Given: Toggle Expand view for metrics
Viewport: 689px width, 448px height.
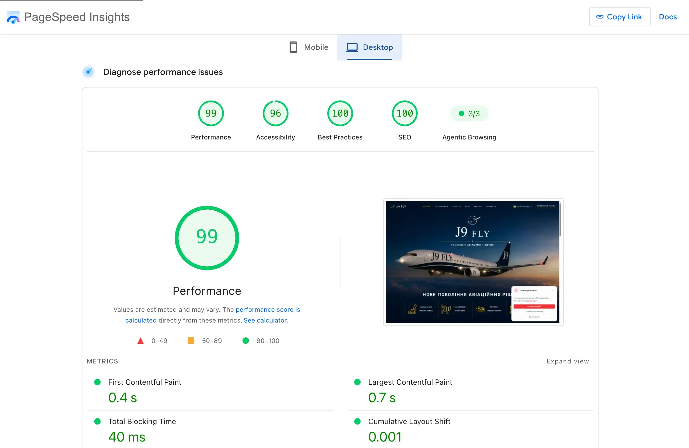Looking at the screenshot, I should point(567,361).
